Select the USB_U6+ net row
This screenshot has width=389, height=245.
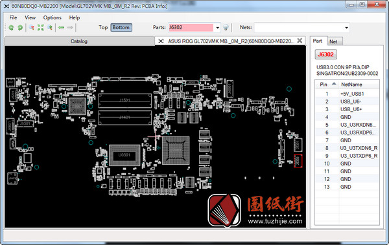348,109
